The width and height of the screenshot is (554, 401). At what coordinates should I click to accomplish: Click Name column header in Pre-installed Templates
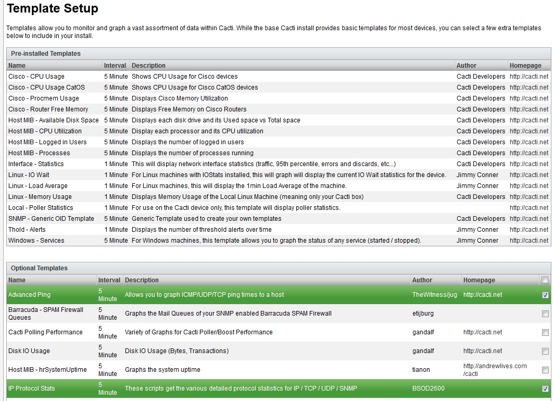tap(17, 66)
